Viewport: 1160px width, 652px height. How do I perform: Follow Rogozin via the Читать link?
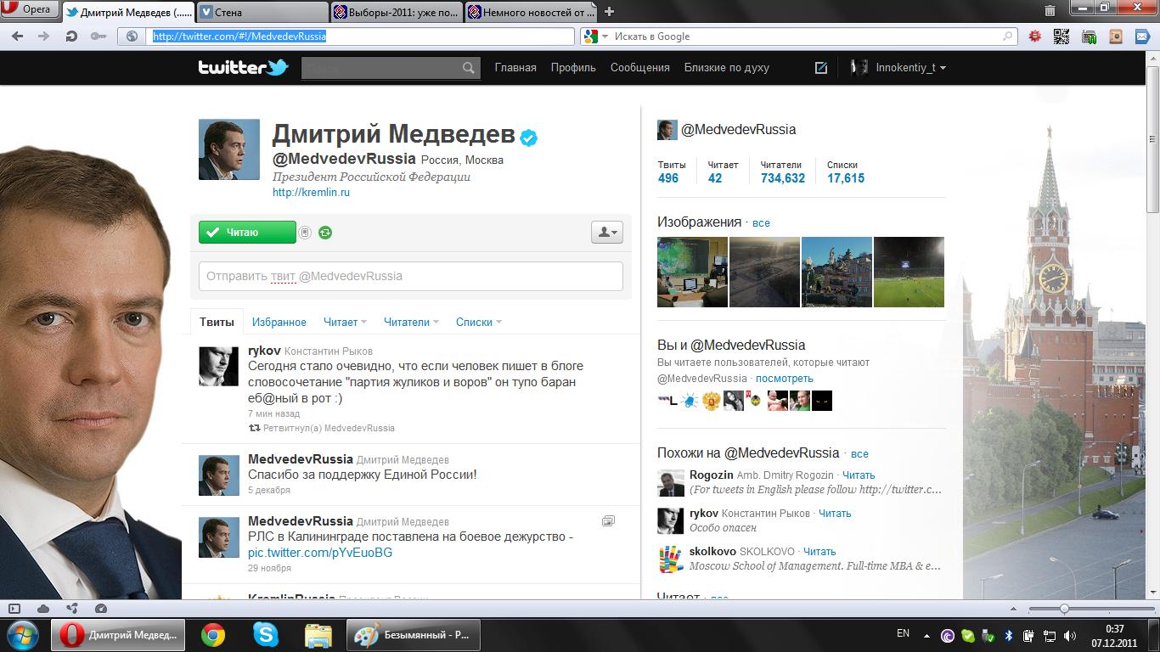pyautogui.click(x=858, y=475)
